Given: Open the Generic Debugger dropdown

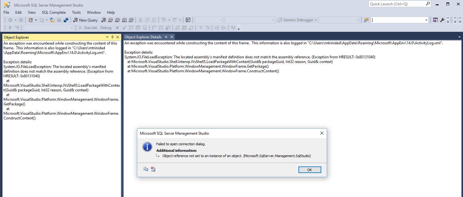Looking at the screenshot, I should pos(316,20).
